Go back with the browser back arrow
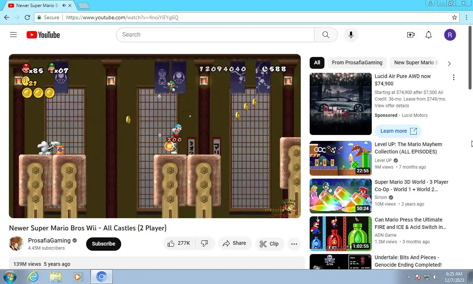473x284 pixels. (7, 17)
